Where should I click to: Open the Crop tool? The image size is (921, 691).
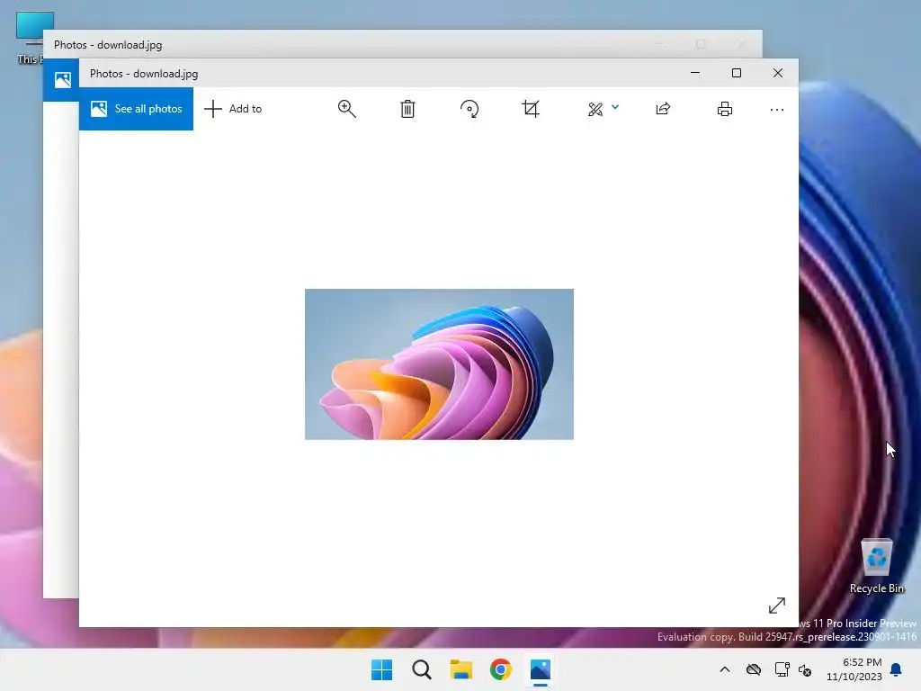pos(531,109)
